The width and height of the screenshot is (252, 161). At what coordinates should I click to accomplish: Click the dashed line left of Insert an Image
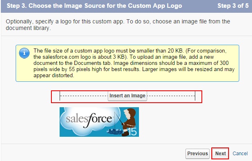[x=84, y=96]
